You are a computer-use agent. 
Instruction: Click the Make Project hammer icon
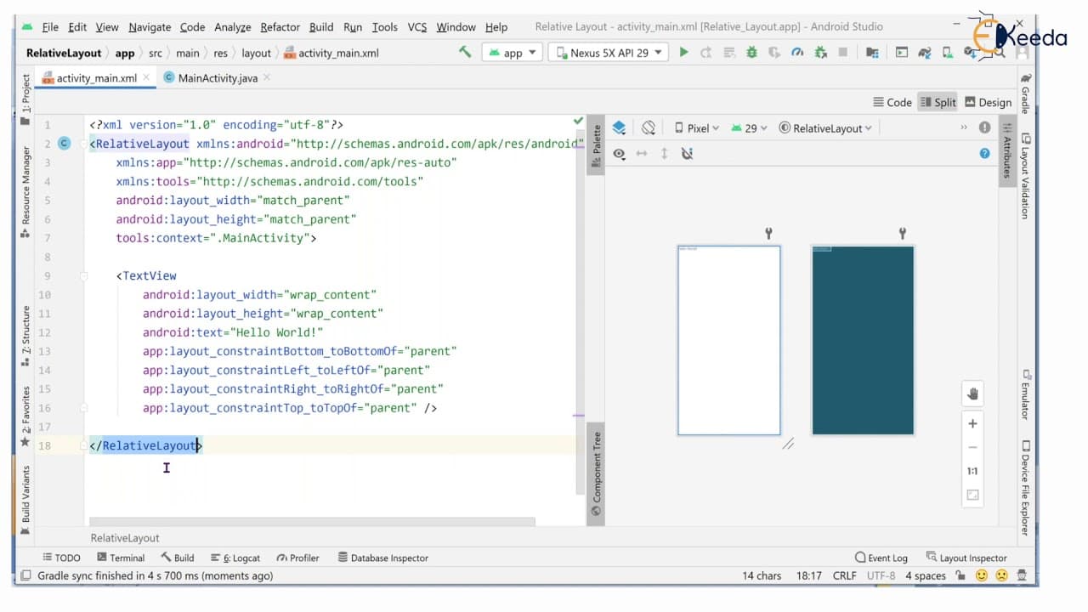coord(465,52)
